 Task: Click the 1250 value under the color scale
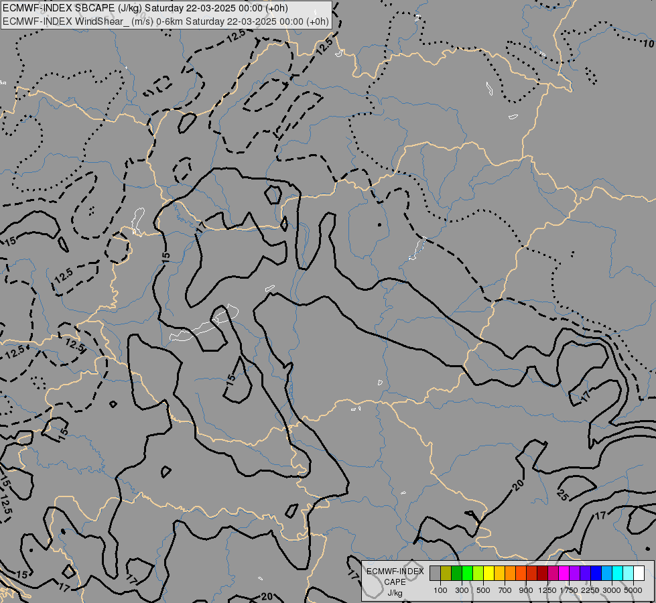click(547, 590)
